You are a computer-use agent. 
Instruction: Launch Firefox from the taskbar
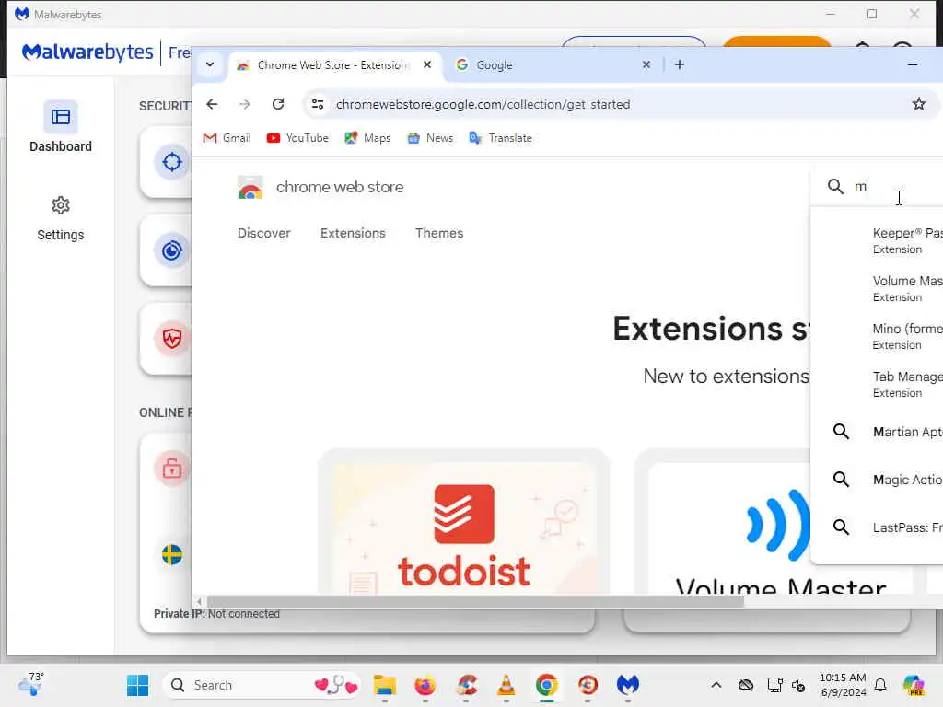425,685
